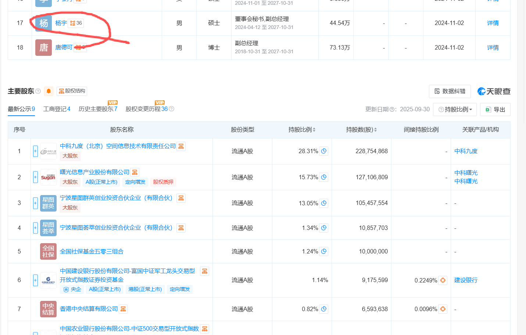The height and width of the screenshot is (335, 526).
Task: Switch to the 工商登记 tab
Action: tap(57, 109)
